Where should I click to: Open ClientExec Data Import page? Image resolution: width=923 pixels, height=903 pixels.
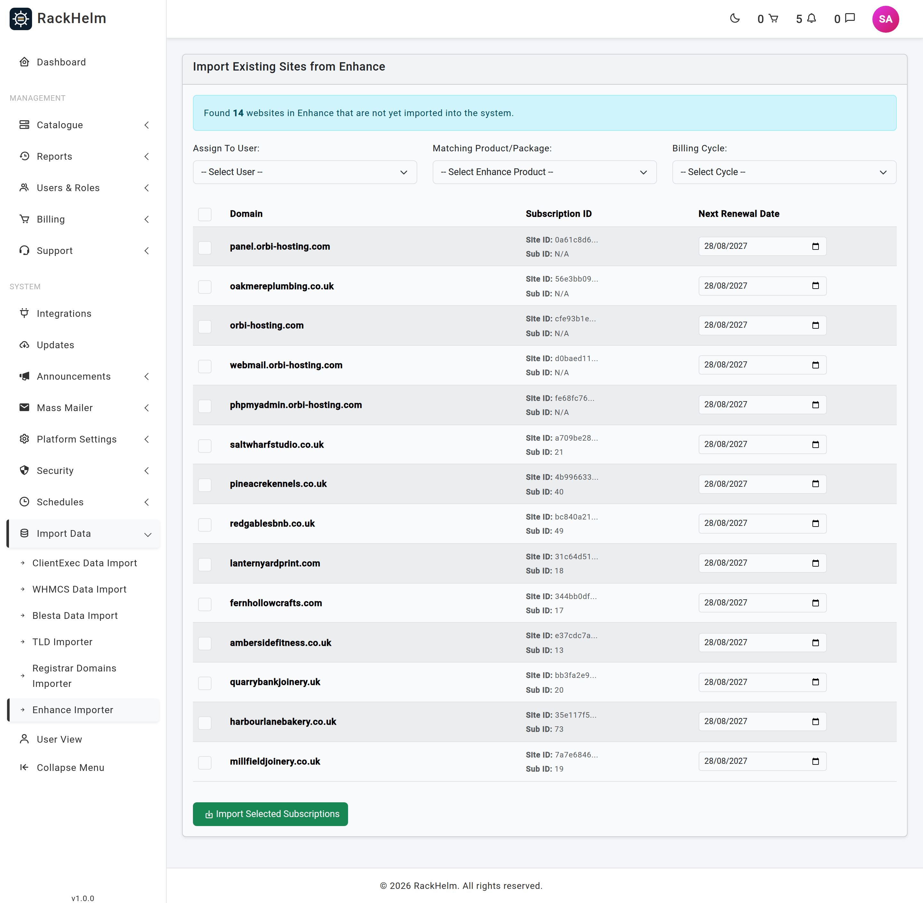click(84, 563)
